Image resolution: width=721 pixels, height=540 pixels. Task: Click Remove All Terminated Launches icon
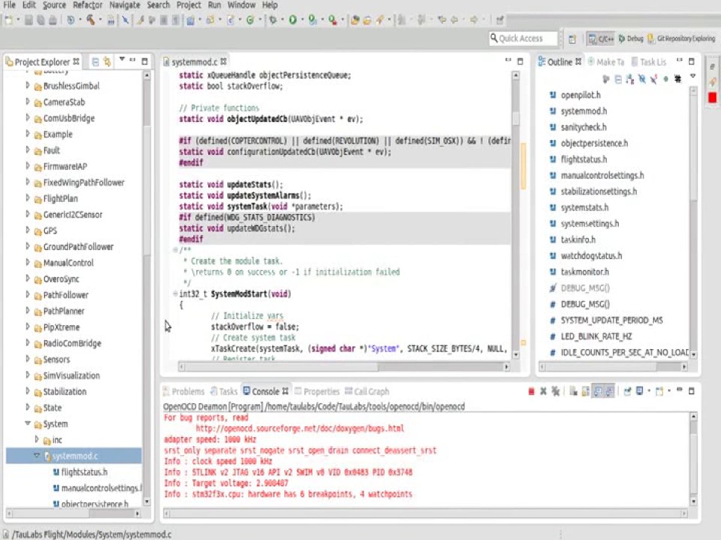555,391
